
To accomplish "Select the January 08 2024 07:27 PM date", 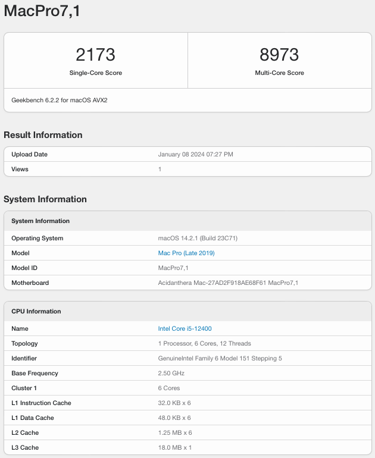I will pos(196,154).
